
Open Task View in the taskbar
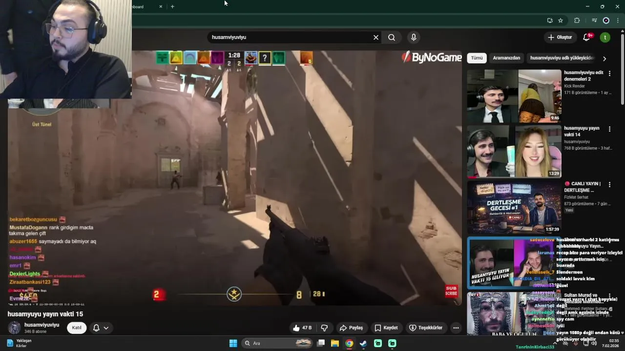321,343
